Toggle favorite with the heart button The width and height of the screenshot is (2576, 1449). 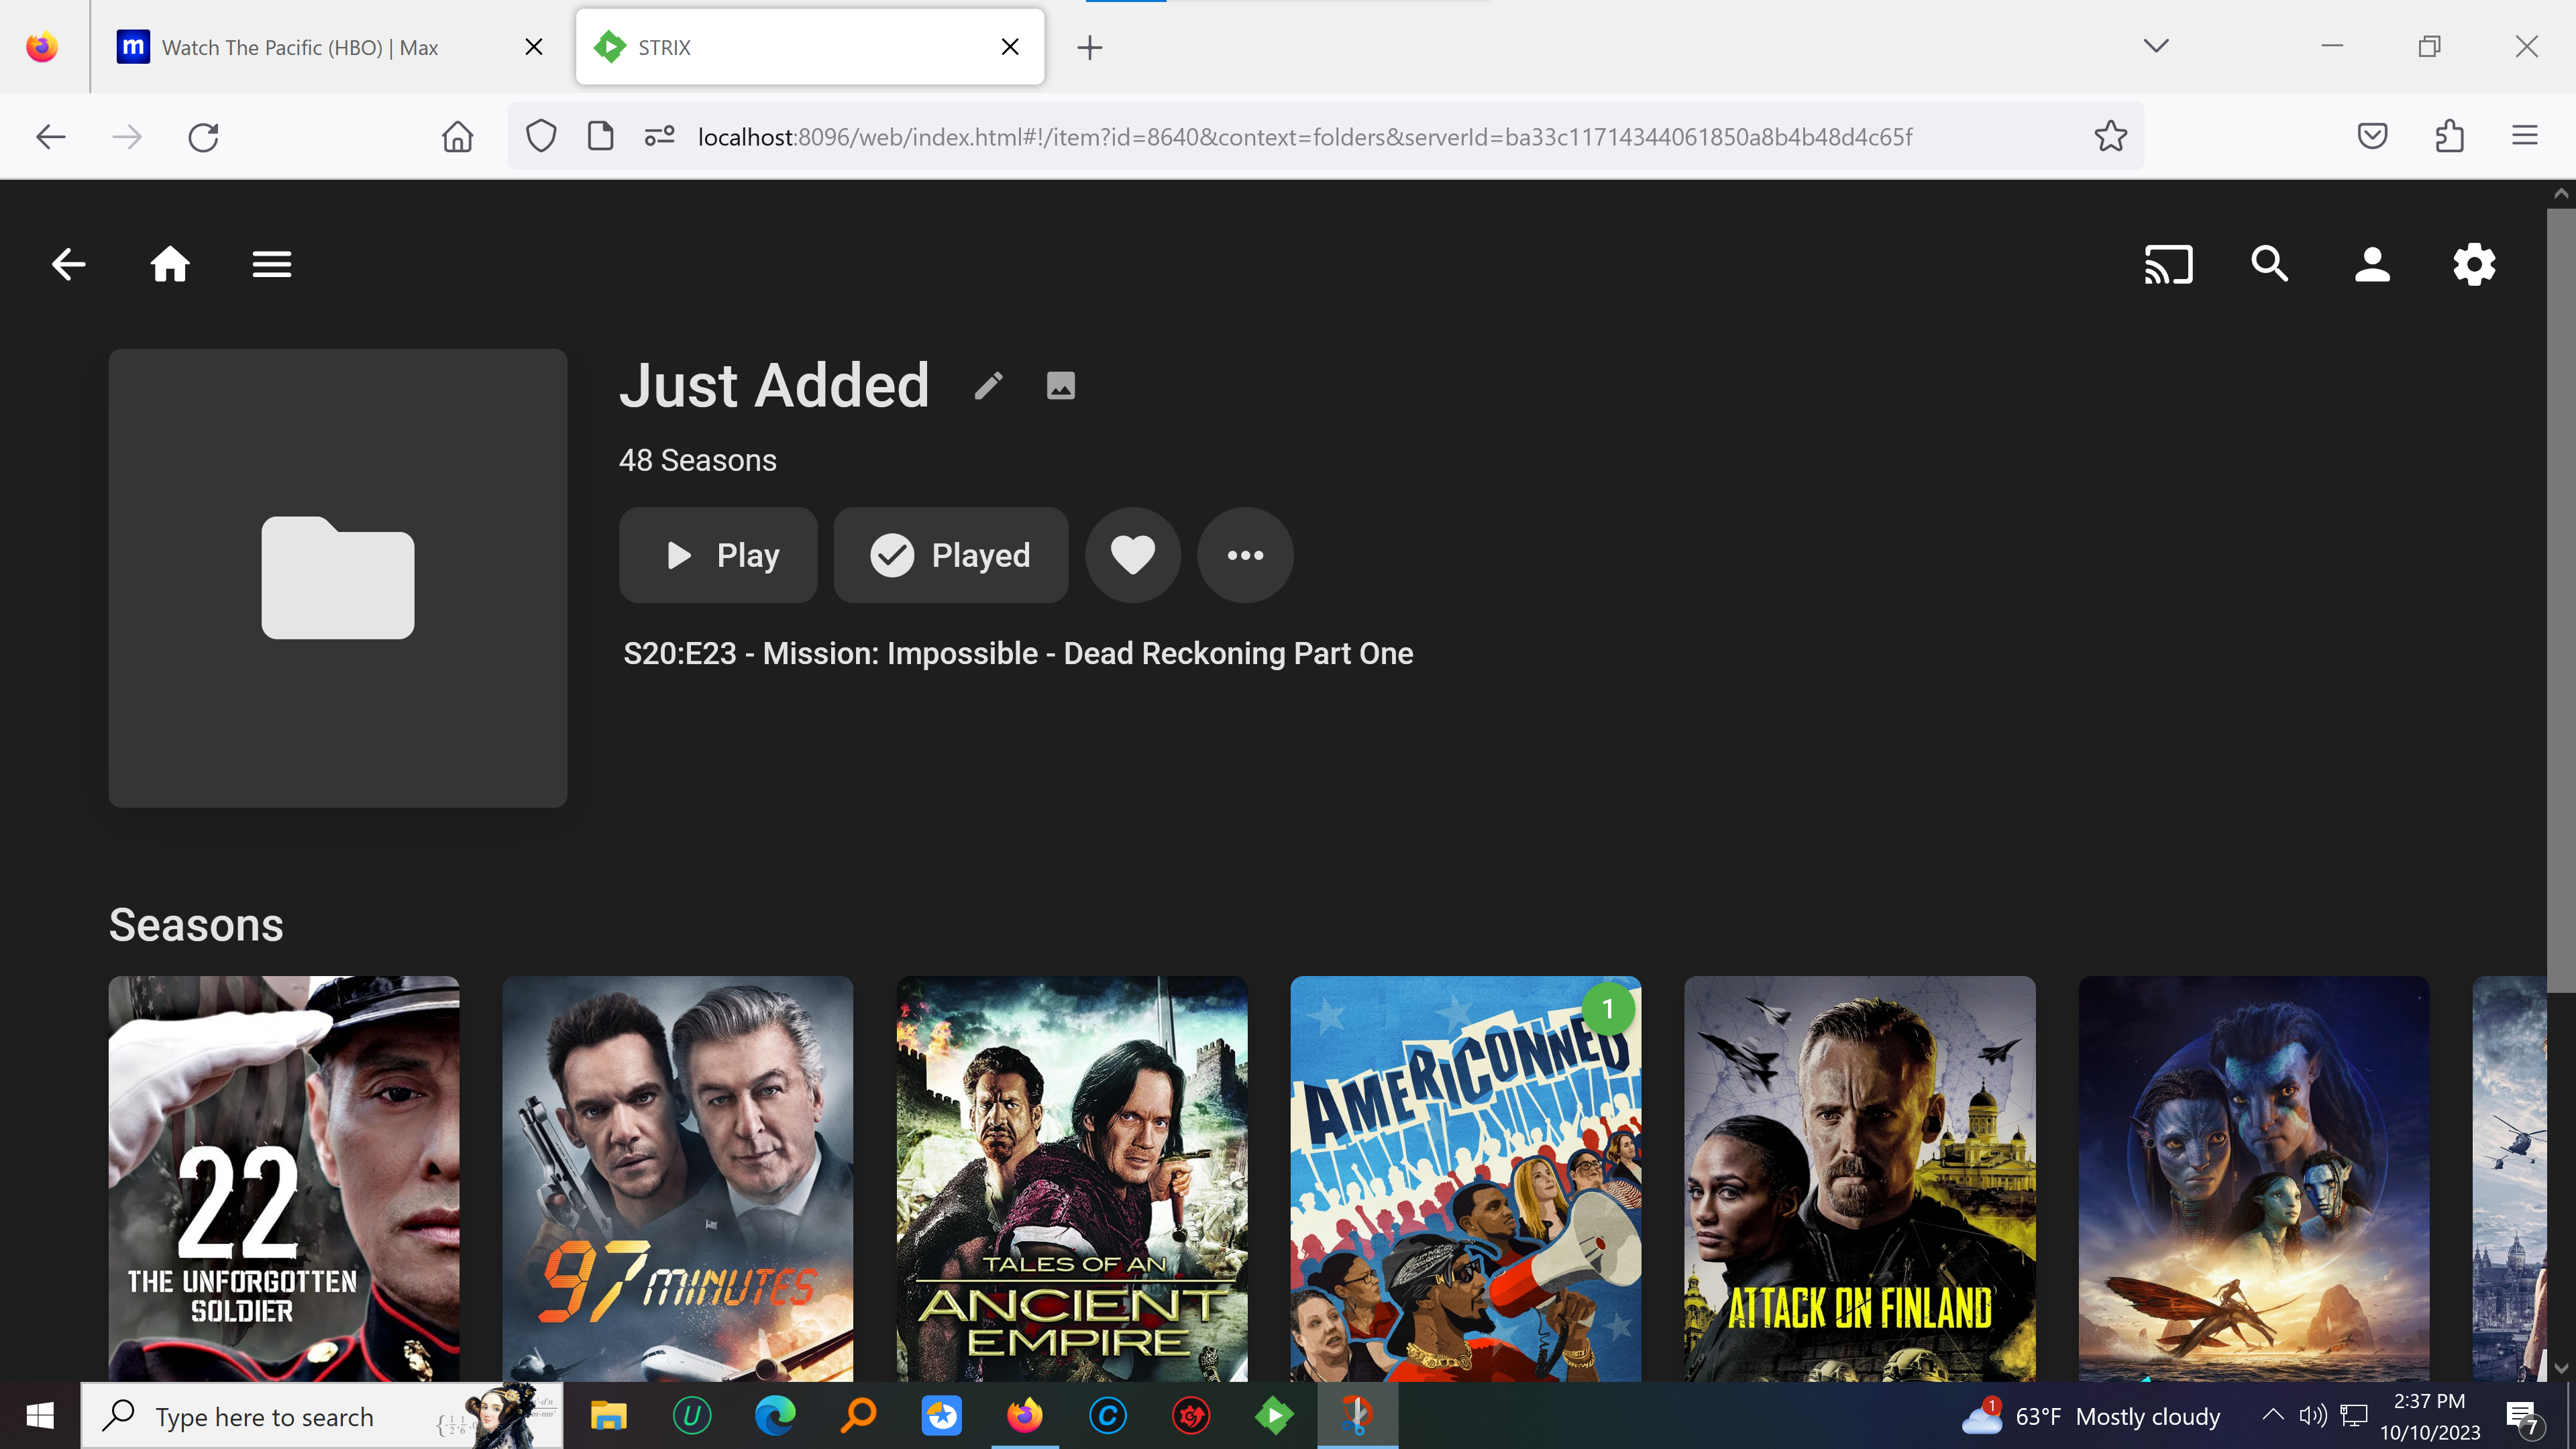[1132, 555]
